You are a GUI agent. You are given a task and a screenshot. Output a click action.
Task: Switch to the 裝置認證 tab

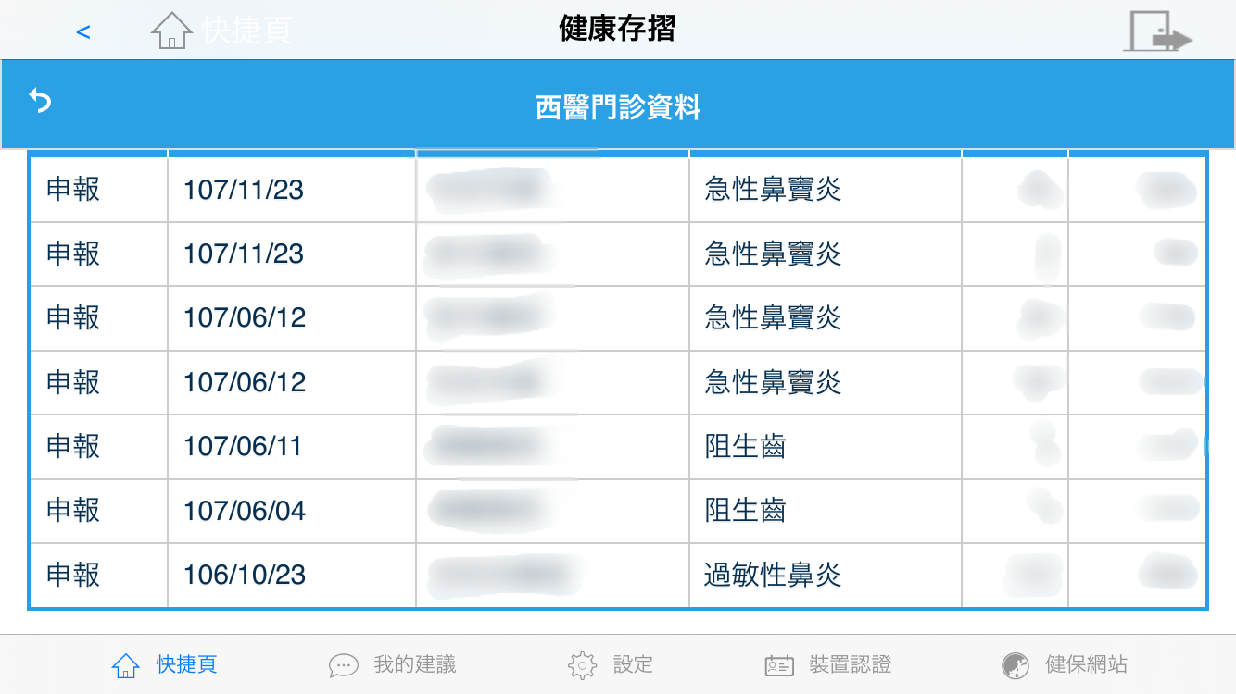pos(851,664)
